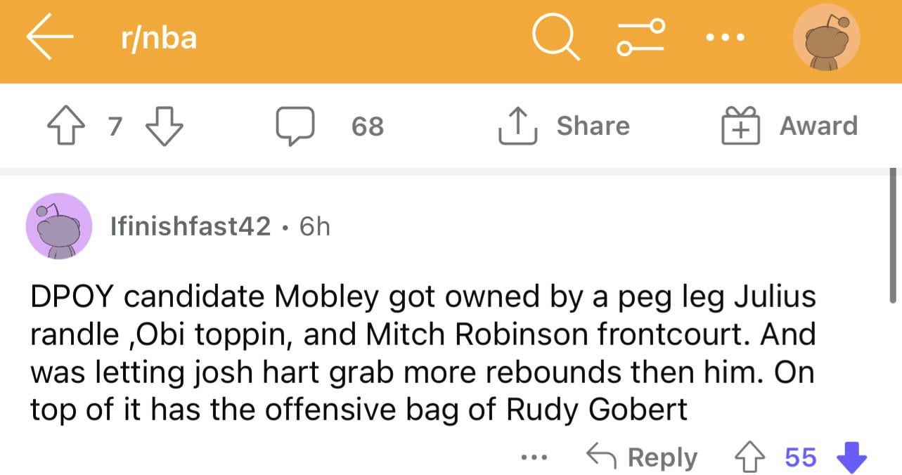The width and height of the screenshot is (902, 475).
Task: Downvote the post
Action: [164, 126]
